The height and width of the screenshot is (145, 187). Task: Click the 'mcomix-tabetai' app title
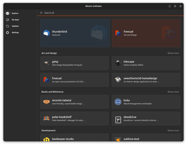pos(62,100)
